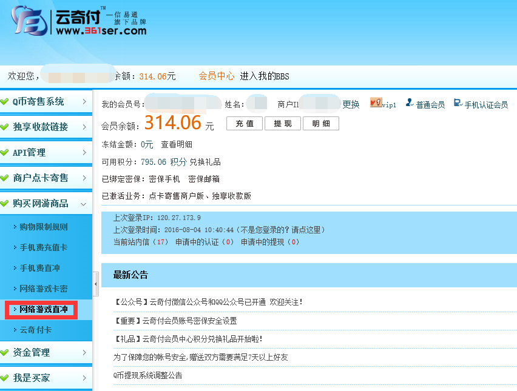The image size is (517, 391).
Task: Open the 兑换礼品 link
Action: coord(204,162)
